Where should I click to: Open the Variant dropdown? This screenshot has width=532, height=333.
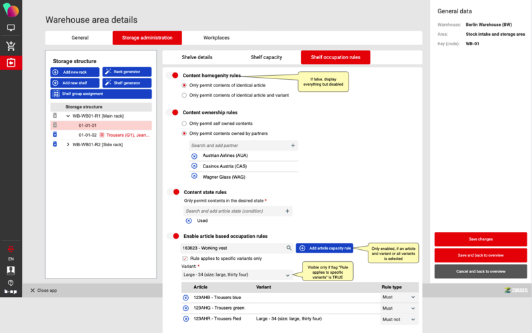click(x=237, y=275)
